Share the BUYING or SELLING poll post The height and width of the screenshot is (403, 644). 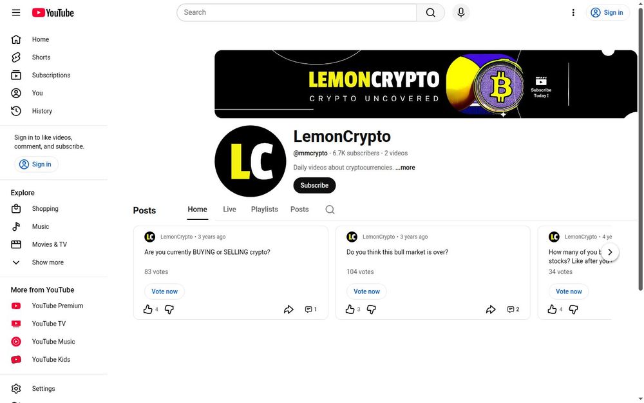(x=289, y=310)
